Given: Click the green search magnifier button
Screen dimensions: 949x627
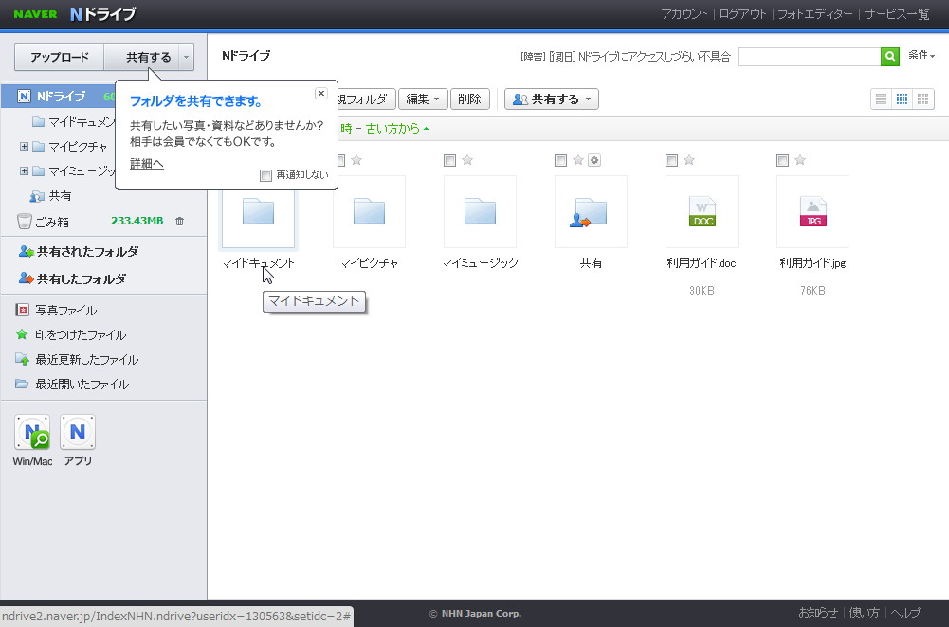Looking at the screenshot, I should [x=889, y=56].
